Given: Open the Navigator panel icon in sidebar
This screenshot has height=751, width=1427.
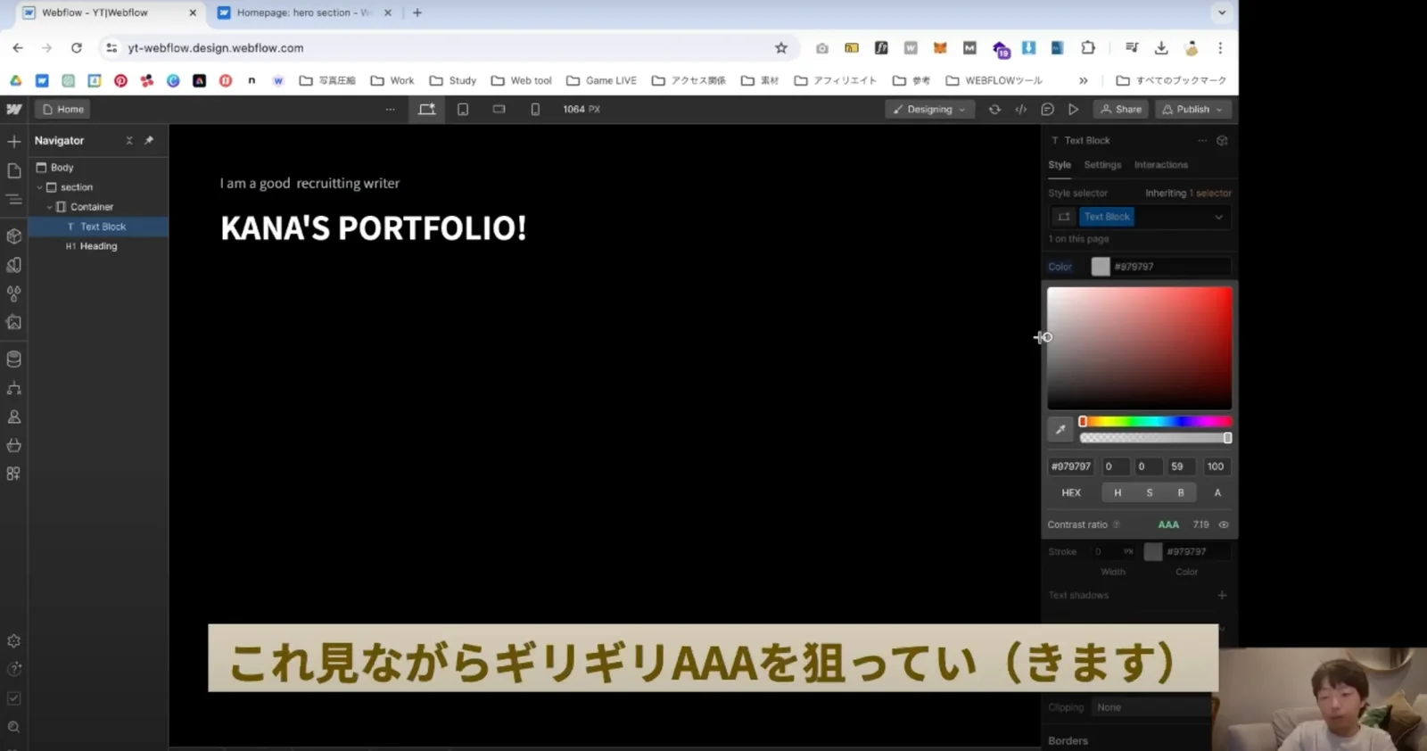Looking at the screenshot, I should 14,200.
